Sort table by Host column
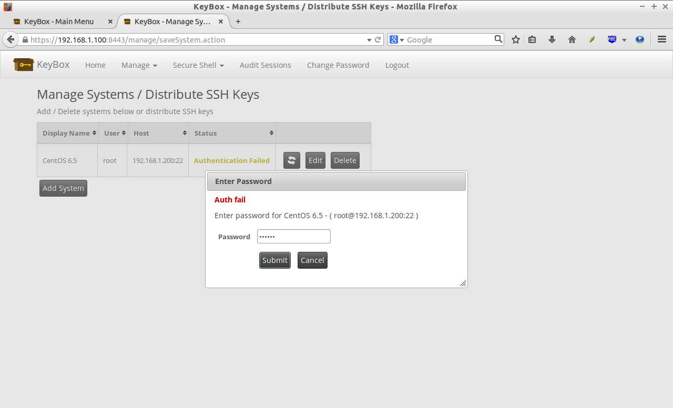673x408 pixels. 158,133
